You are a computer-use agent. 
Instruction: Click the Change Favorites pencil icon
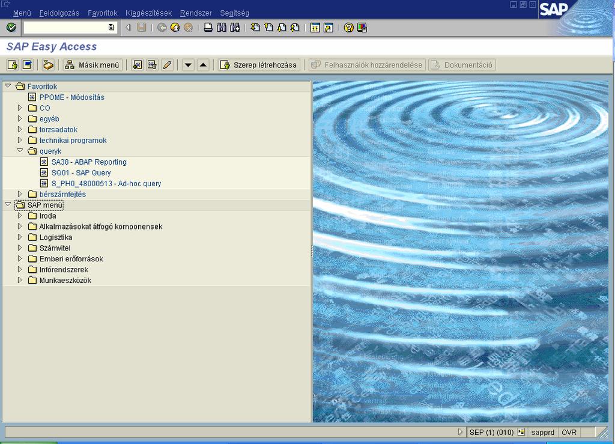coord(167,65)
